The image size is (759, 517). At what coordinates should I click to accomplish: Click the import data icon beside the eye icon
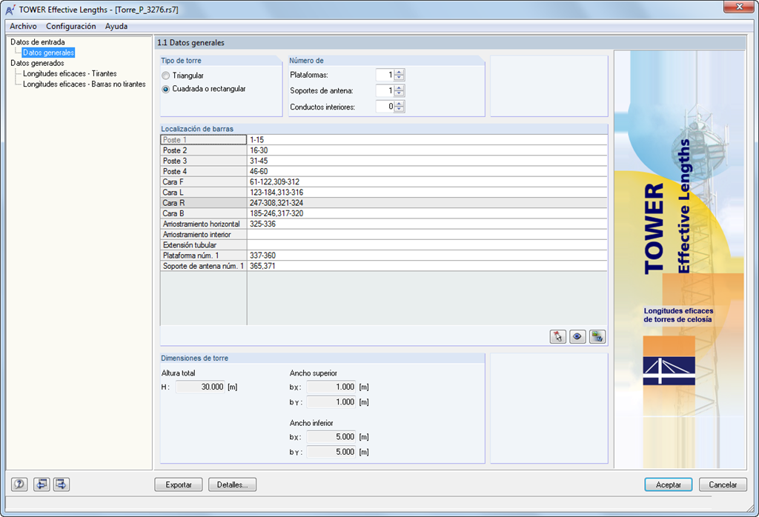pyautogui.click(x=597, y=336)
